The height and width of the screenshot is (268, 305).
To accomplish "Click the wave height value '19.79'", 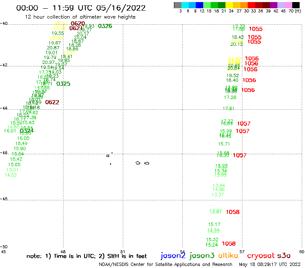I will click(x=50, y=58).
